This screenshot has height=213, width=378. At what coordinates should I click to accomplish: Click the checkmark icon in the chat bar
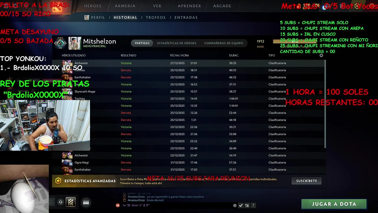(241, 205)
